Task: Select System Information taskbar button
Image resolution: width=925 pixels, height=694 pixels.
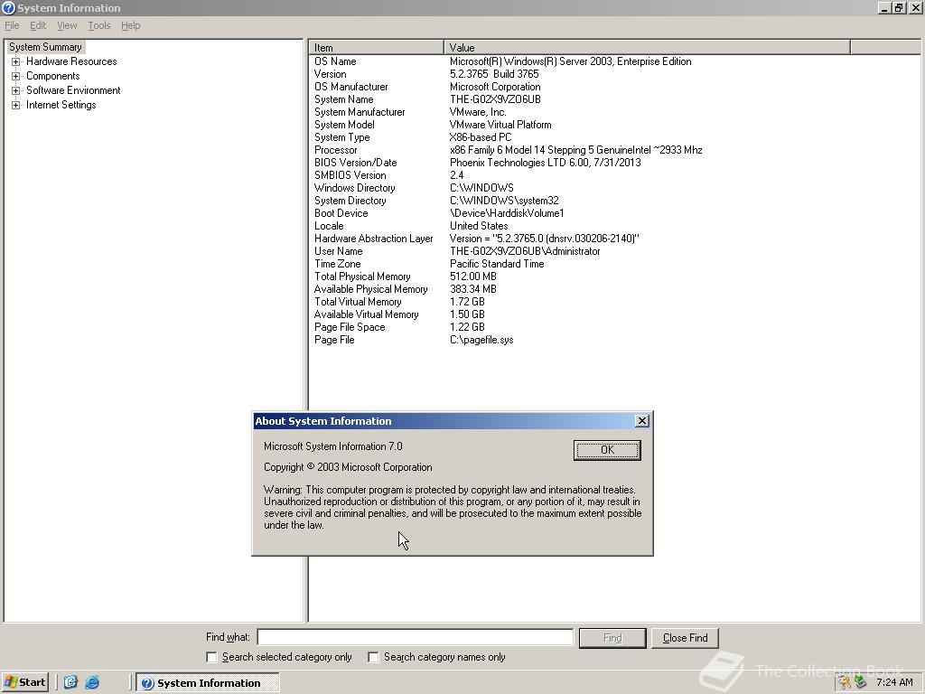Action: [208, 683]
